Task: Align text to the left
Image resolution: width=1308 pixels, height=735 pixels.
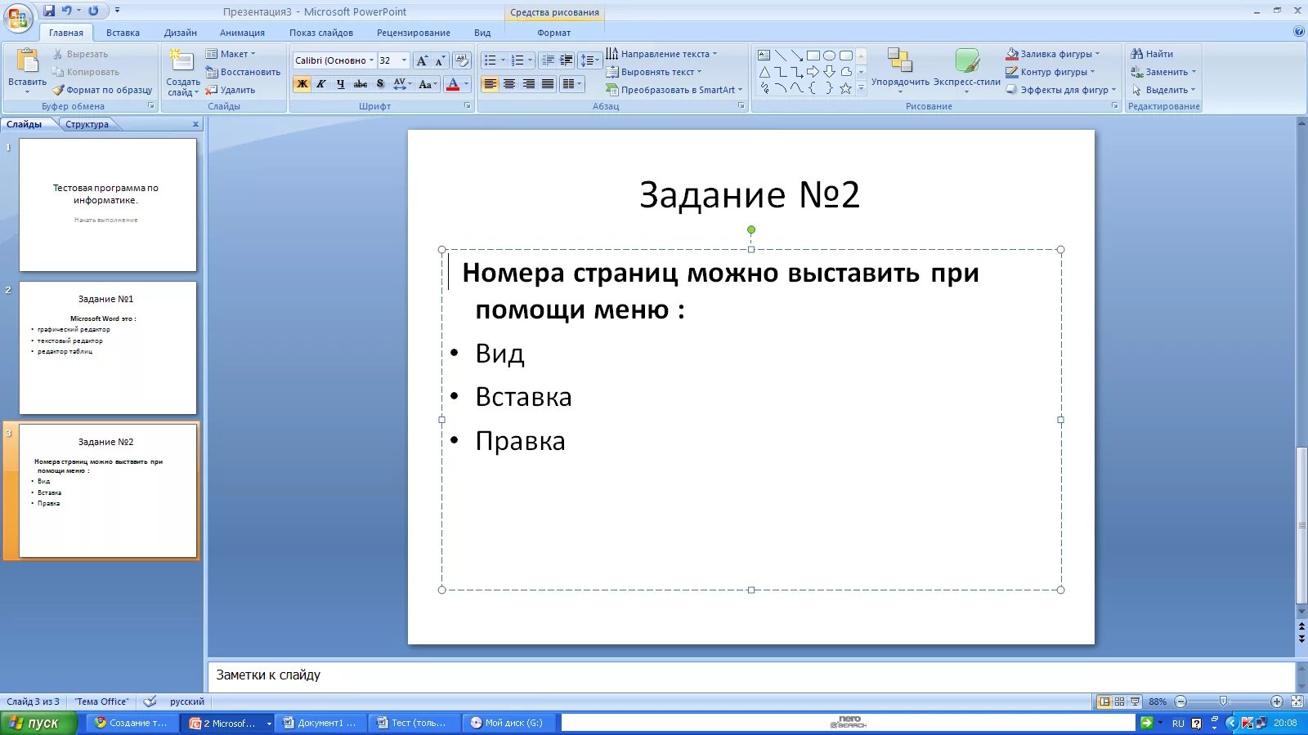Action: (x=490, y=84)
